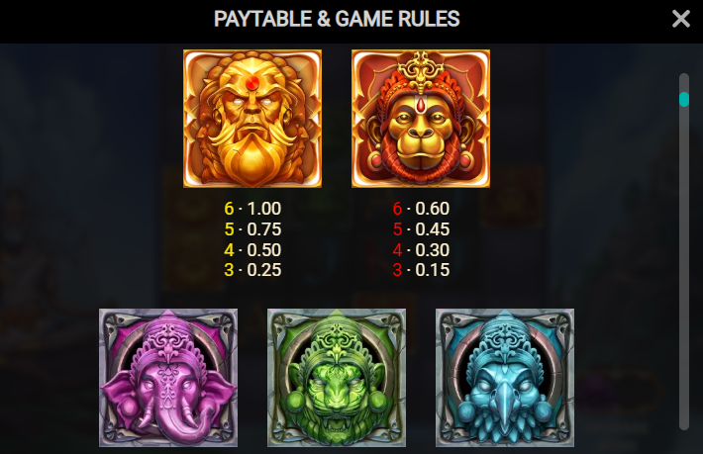Click the 6 · 0.60 payout line
Image resolution: width=703 pixels, height=454 pixels.
click(421, 209)
